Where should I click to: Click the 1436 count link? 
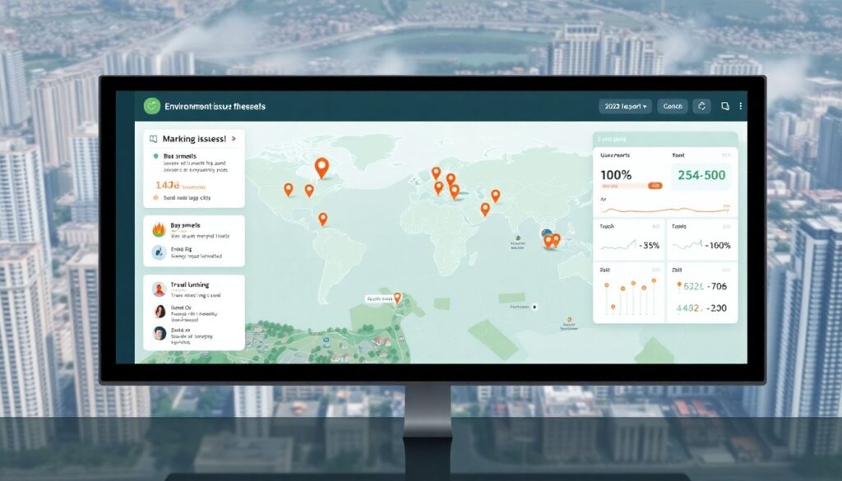point(168,186)
